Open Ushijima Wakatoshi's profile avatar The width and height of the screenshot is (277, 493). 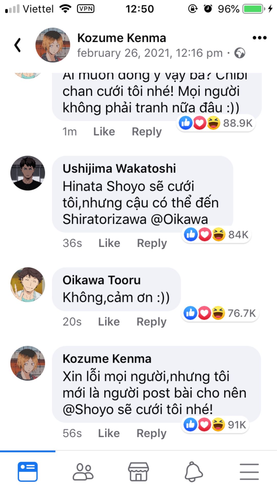[x=28, y=173]
